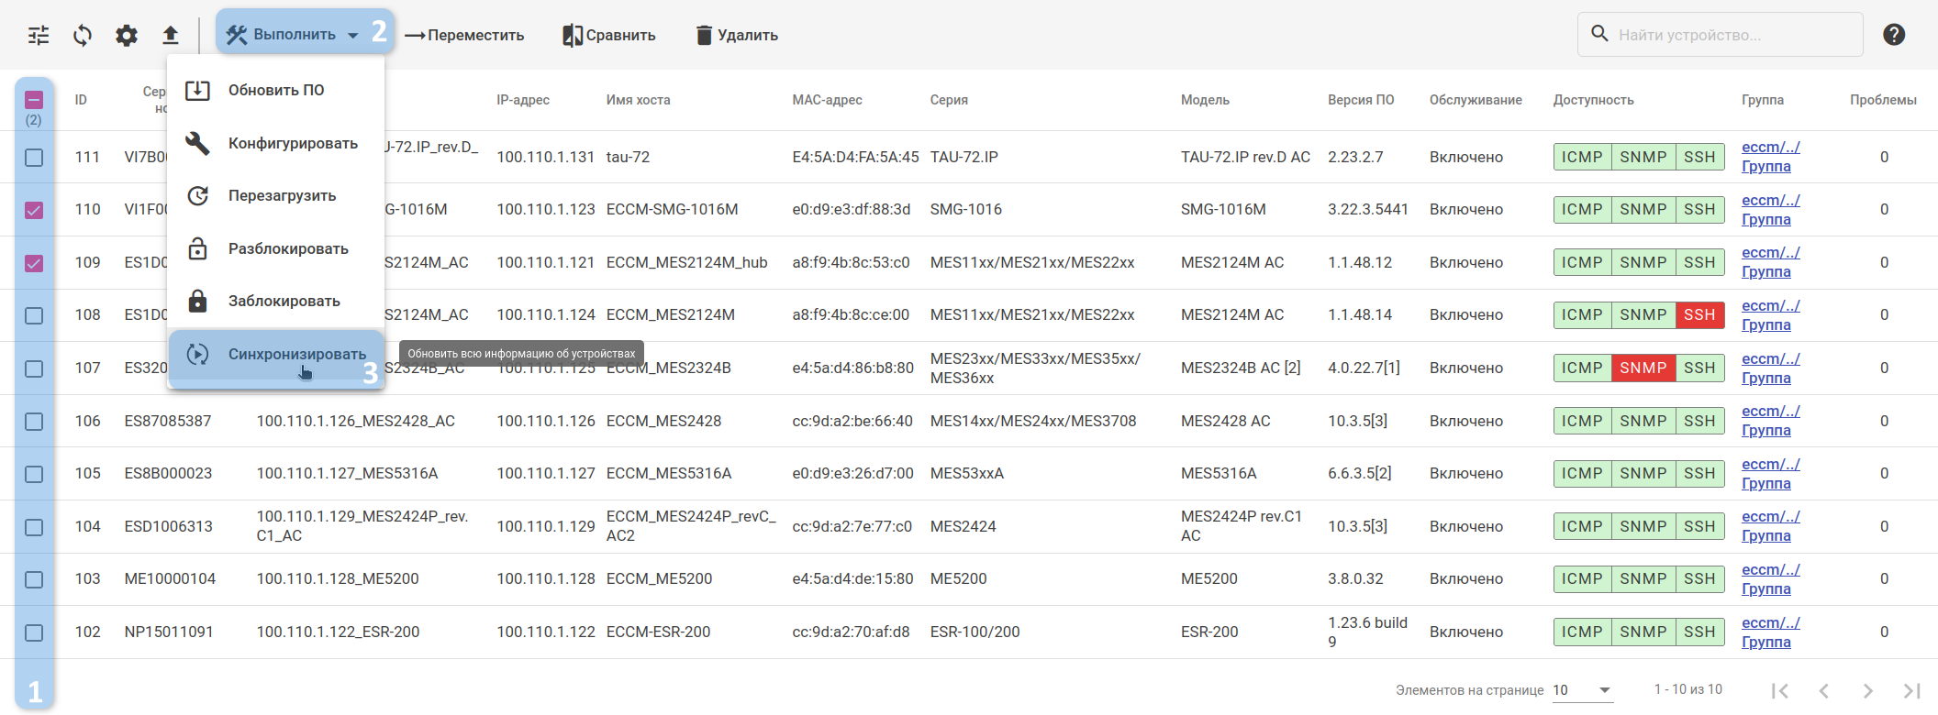Go to the next page arrow
The width and height of the screenshot is (1938, 715).
(x=1867, y=690)
